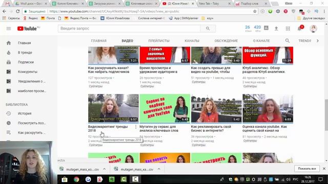This screenshot has height=184, width=328.
Task: Open Windows Store taskbar icon
Action: (x=65, y=179)
